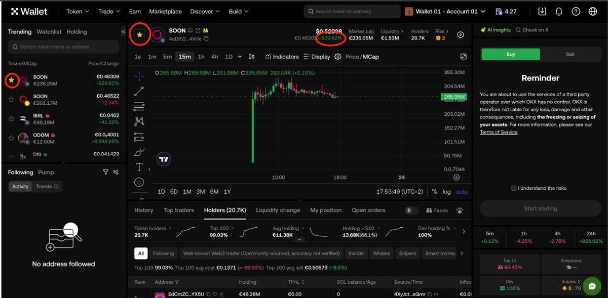Open the help question mark icon
608x298 pixels.
[576, 11]
